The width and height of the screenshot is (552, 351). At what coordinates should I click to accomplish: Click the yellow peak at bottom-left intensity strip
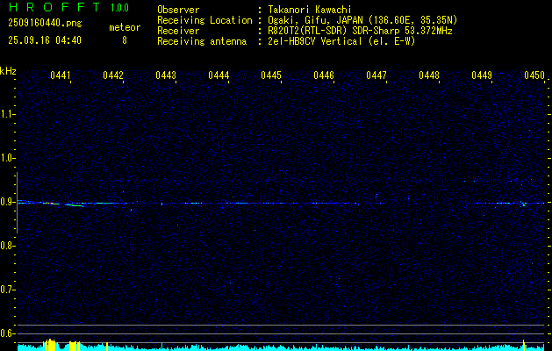(x=50, y=344)
